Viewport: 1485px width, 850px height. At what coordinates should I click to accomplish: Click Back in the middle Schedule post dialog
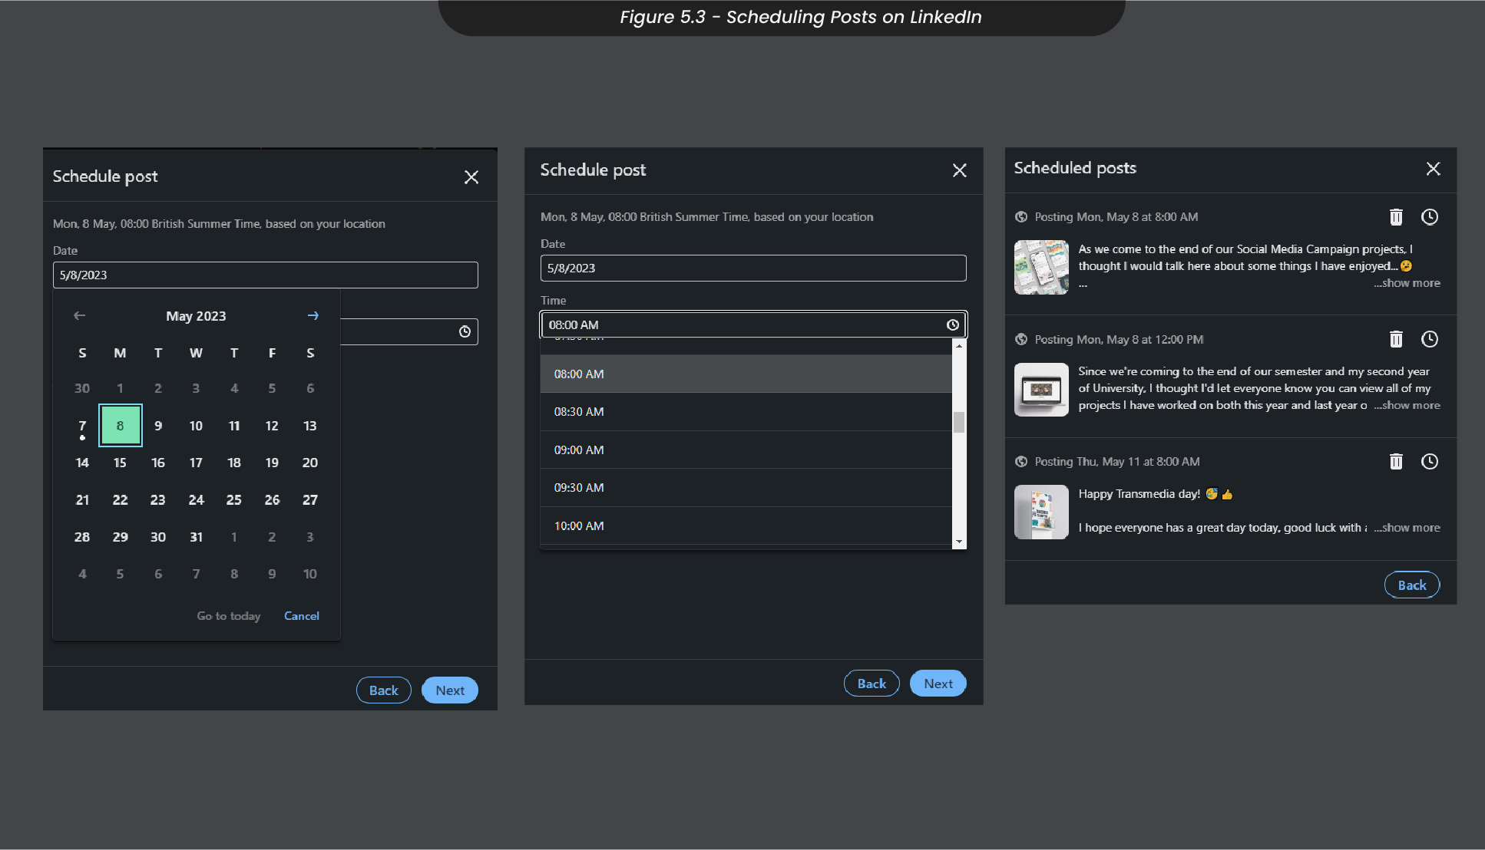click(x=871, y=684)
